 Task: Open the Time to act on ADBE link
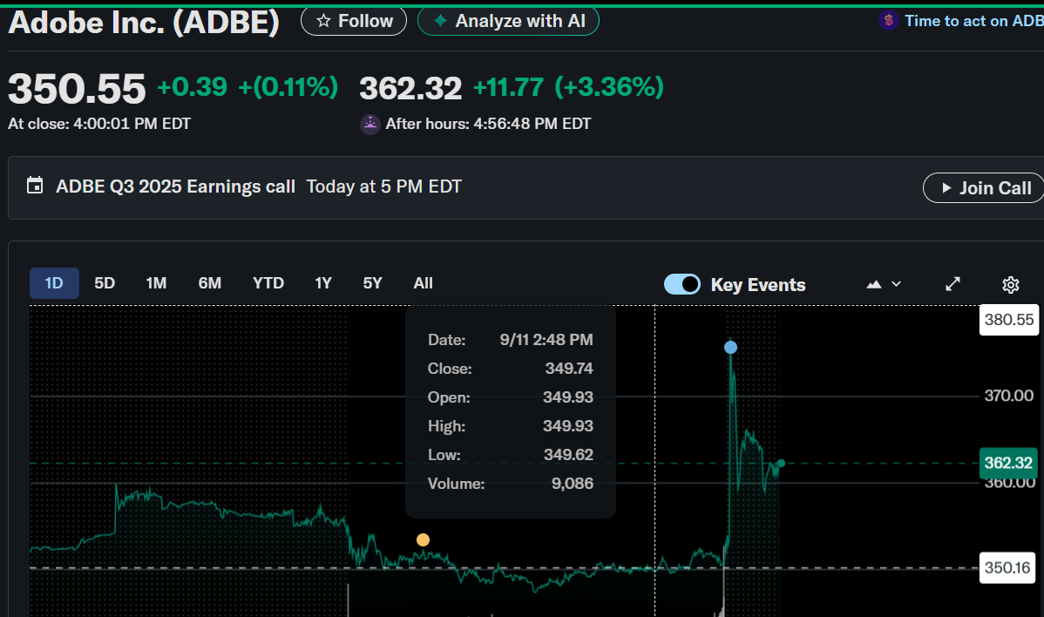[x=973, y=21]
